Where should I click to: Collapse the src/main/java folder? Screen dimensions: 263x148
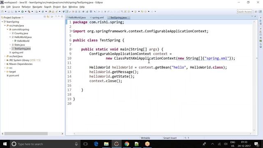(x=5, y=25)
